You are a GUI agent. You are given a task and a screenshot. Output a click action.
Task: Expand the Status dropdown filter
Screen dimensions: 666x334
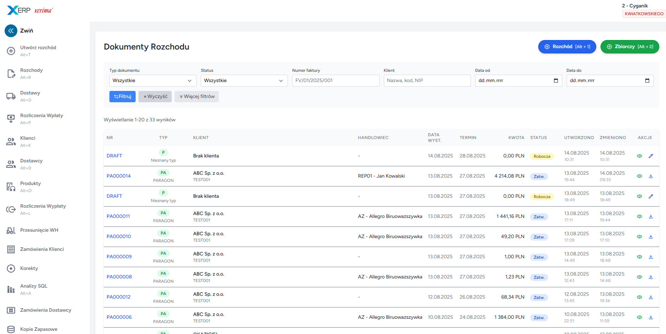click(x=244, y=80)
